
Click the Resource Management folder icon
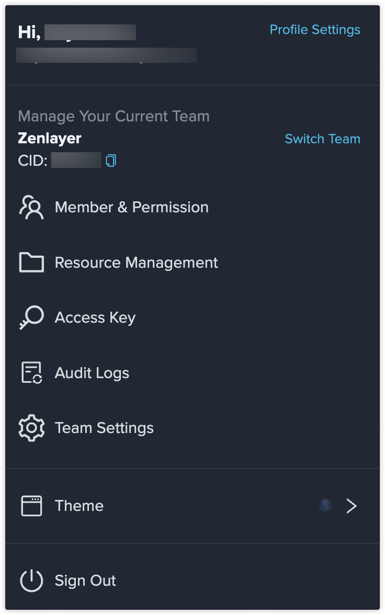(31, 263)
